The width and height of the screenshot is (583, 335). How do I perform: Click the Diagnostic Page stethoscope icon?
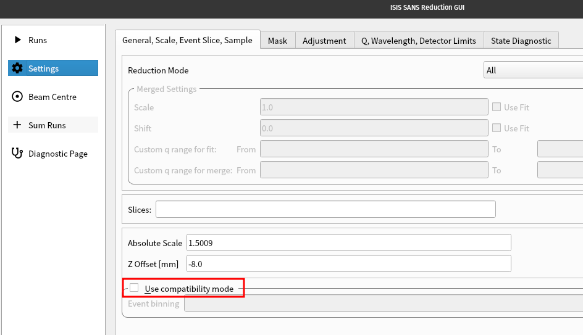pyautogui.click(x=17, y=154)
